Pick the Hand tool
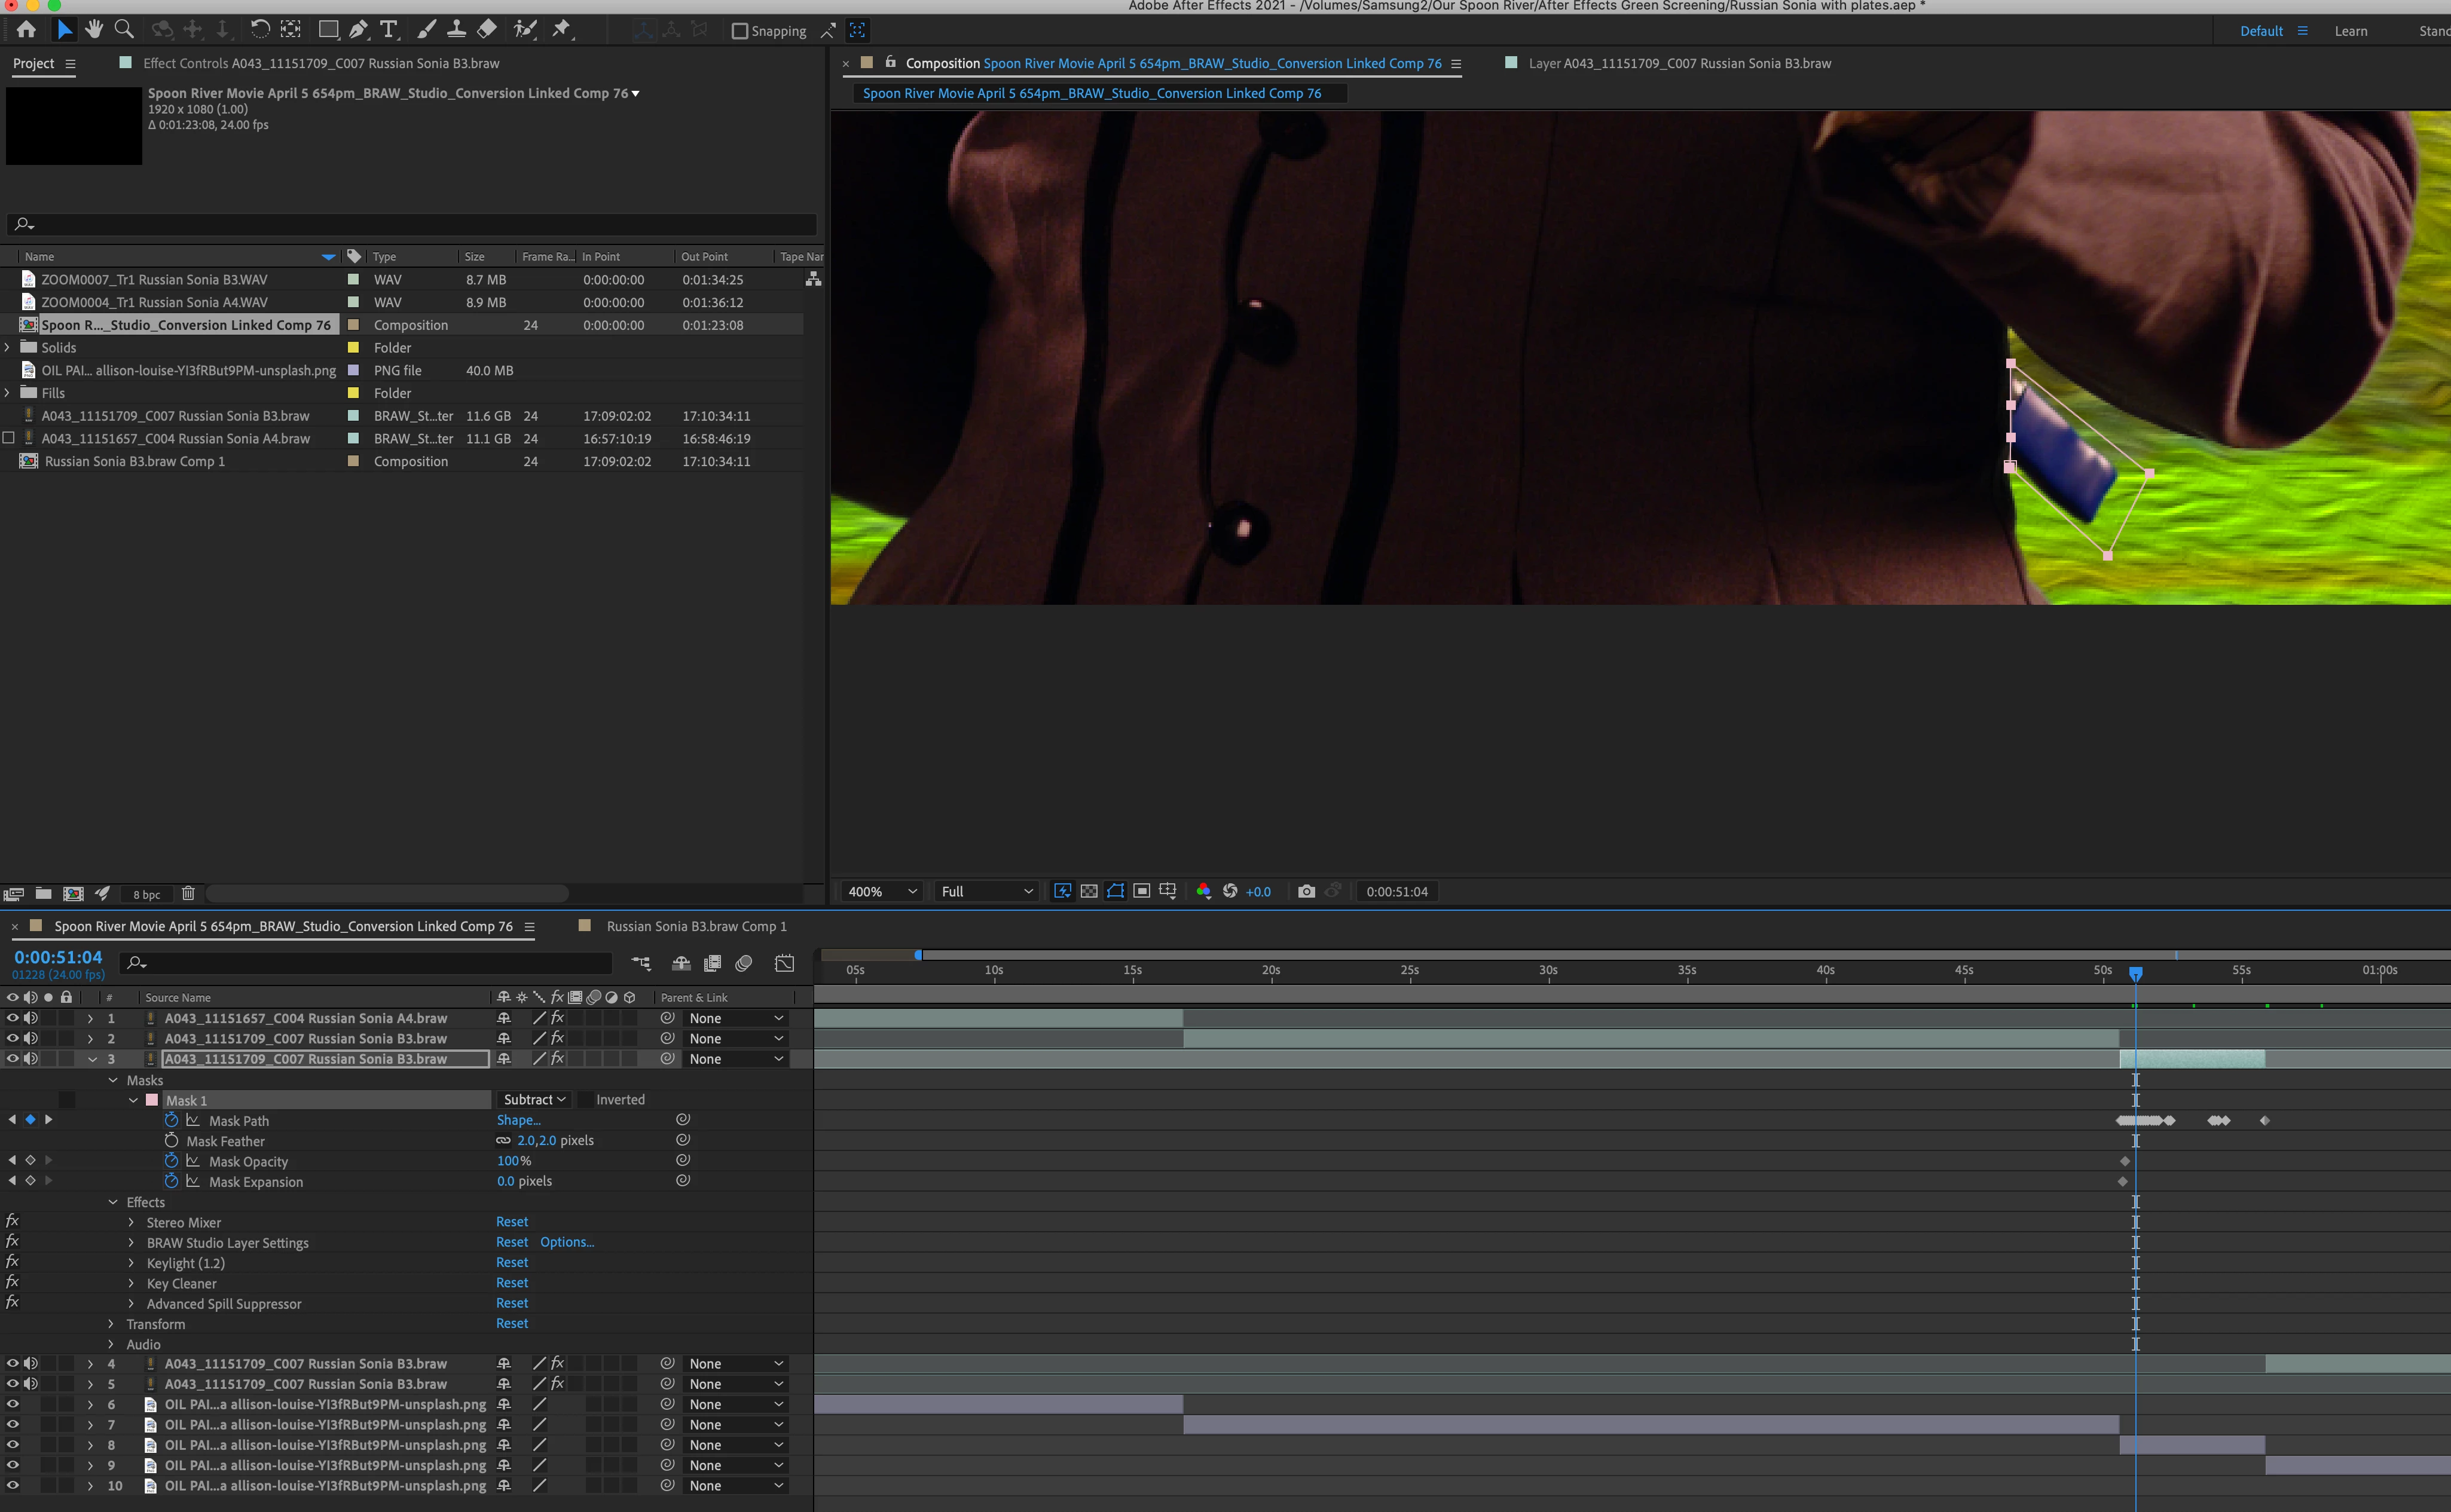The height and width of the screenshot is (1512, 2451). tap(94, 30)
